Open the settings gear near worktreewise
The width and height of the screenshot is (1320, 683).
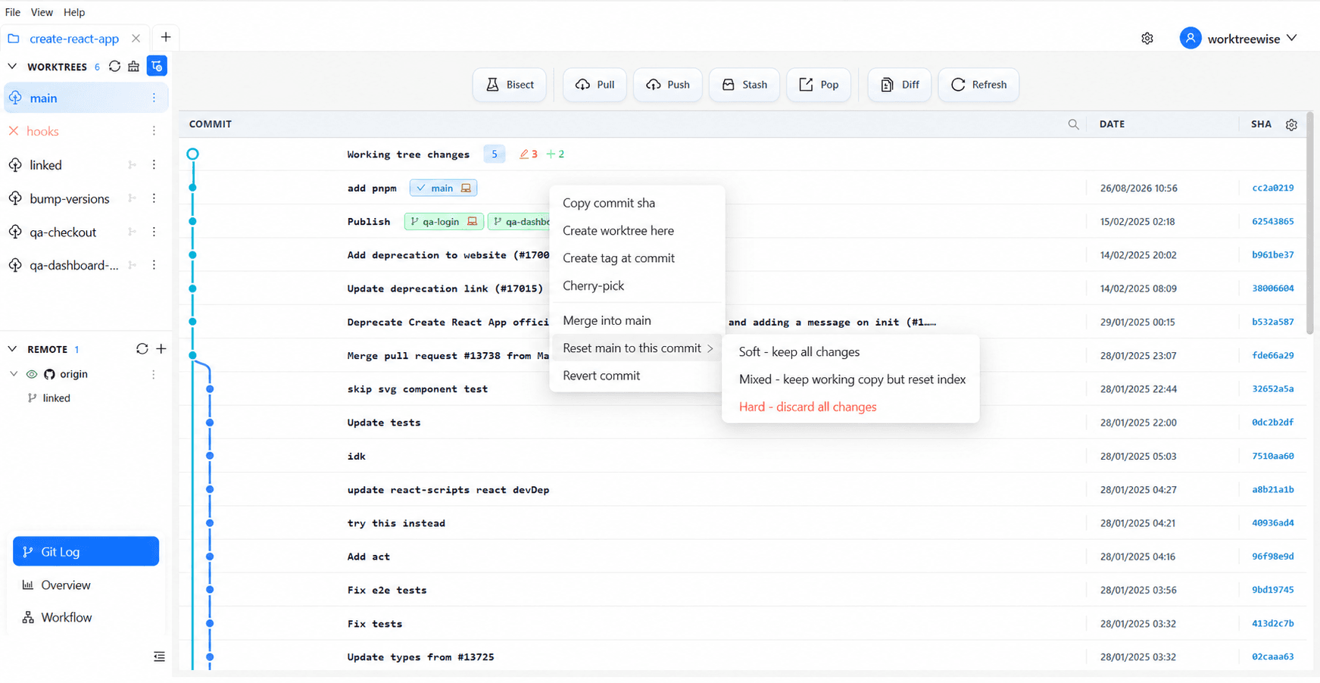(1147, 39)
